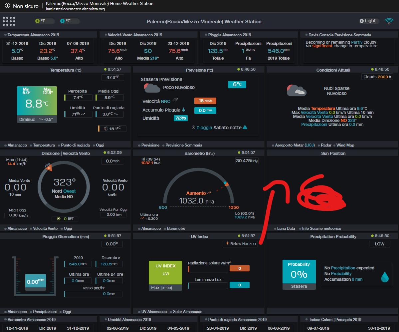The image size is (399, 332).
Task: Open the UV Almanacco link
Action: (154, 312)
